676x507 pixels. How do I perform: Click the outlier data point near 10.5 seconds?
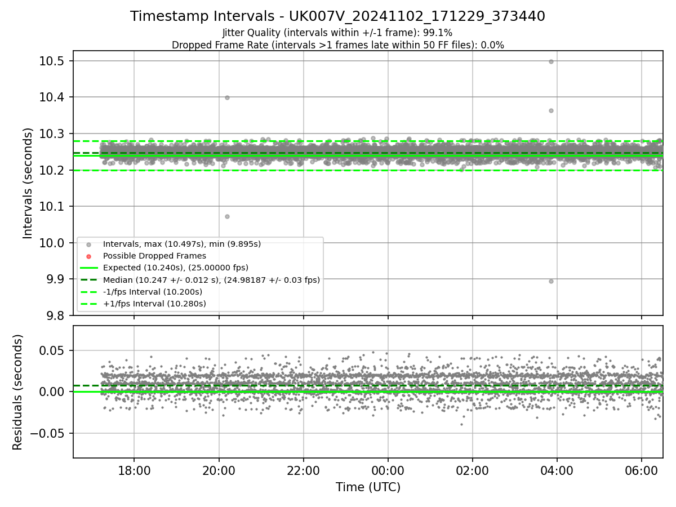coord(551,61)
